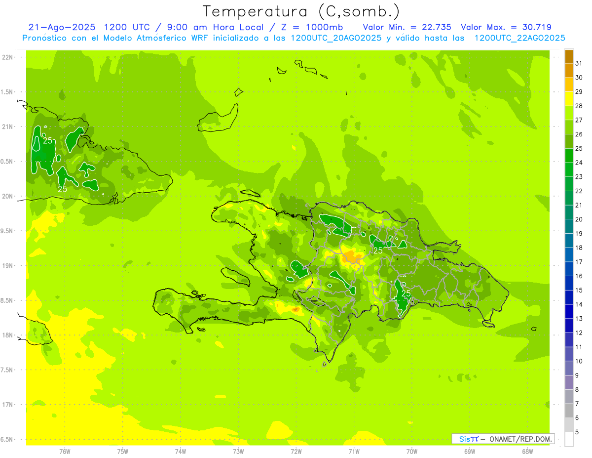
Task: Select the dark orange swatch atop colorbar
Action: tap(569, 56)
